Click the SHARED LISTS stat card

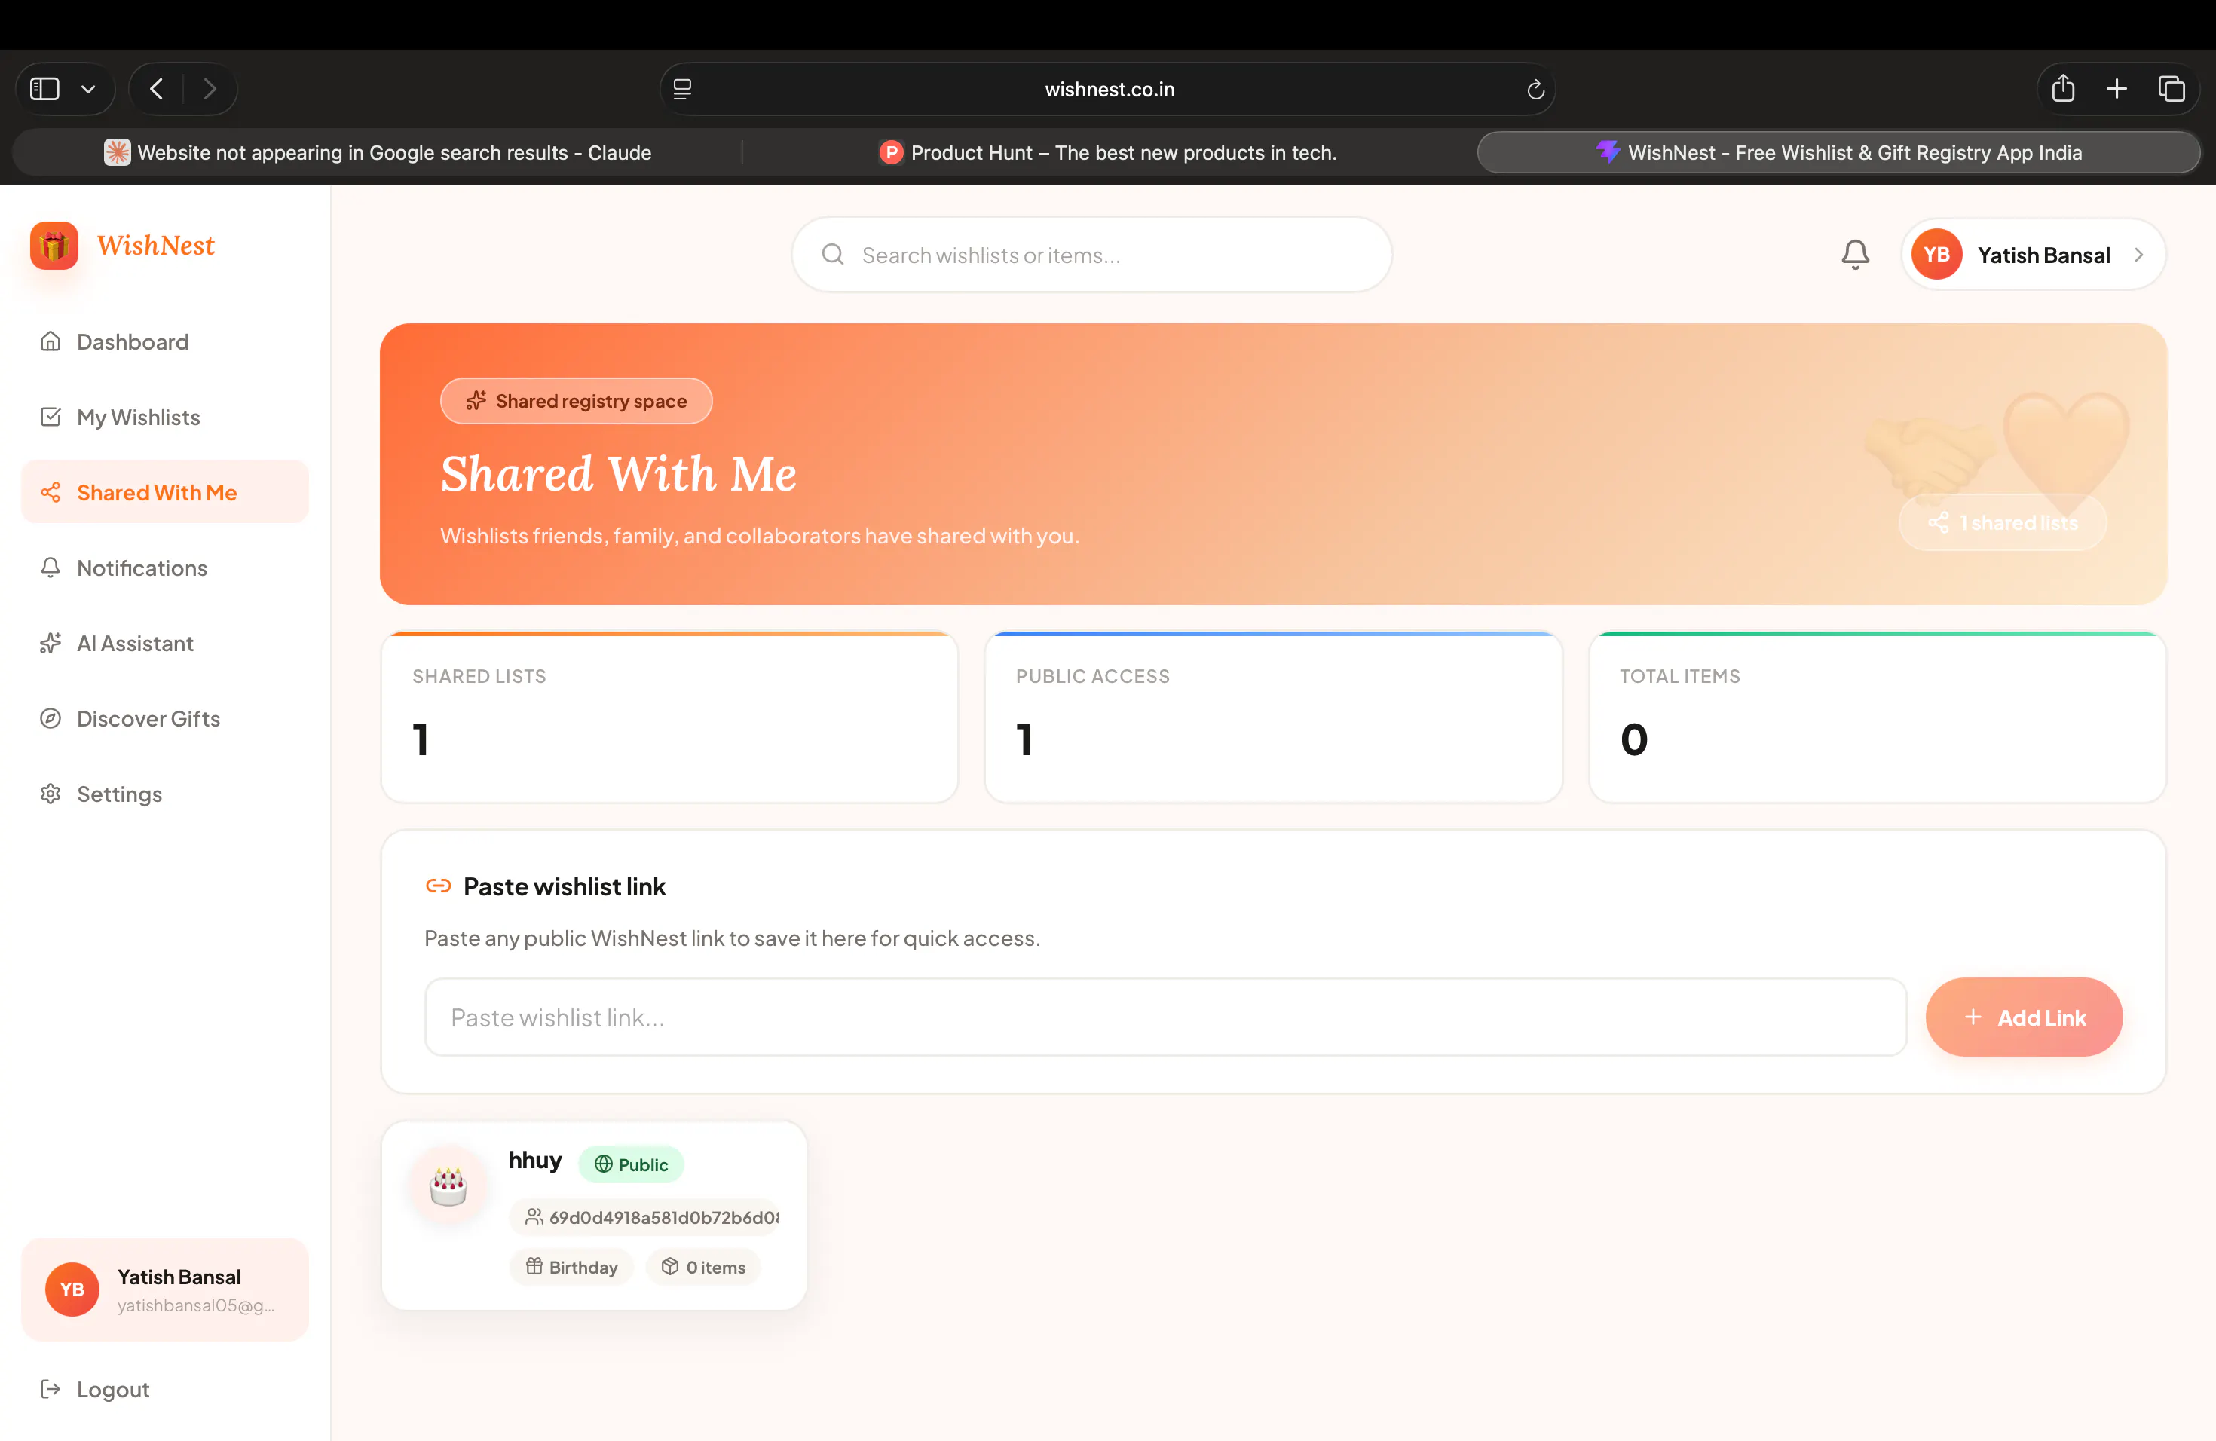point(669,717)
